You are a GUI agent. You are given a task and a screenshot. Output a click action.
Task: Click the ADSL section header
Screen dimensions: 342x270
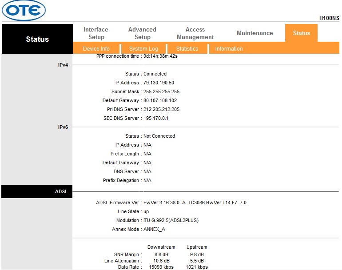[37, 191]
